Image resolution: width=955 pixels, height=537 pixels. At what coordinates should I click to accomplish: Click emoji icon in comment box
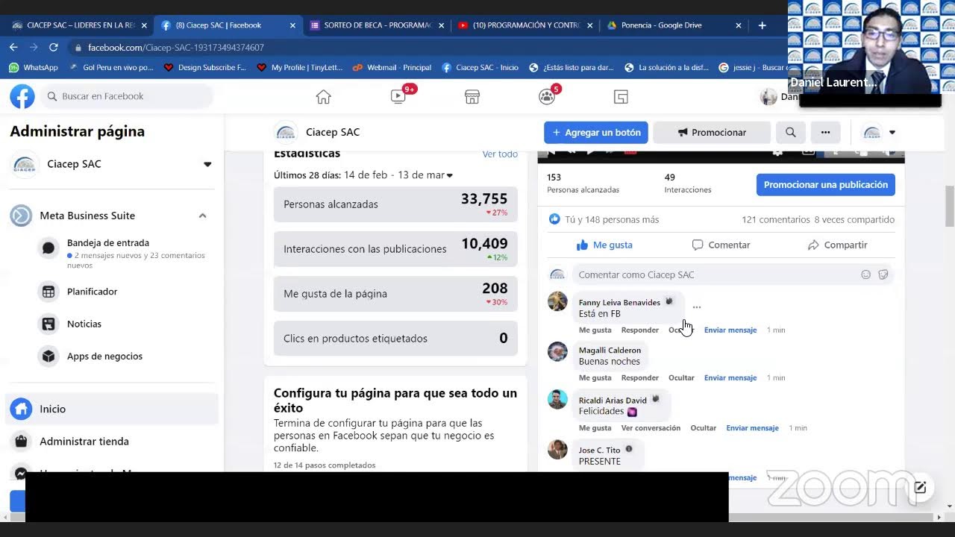[865, 274]
